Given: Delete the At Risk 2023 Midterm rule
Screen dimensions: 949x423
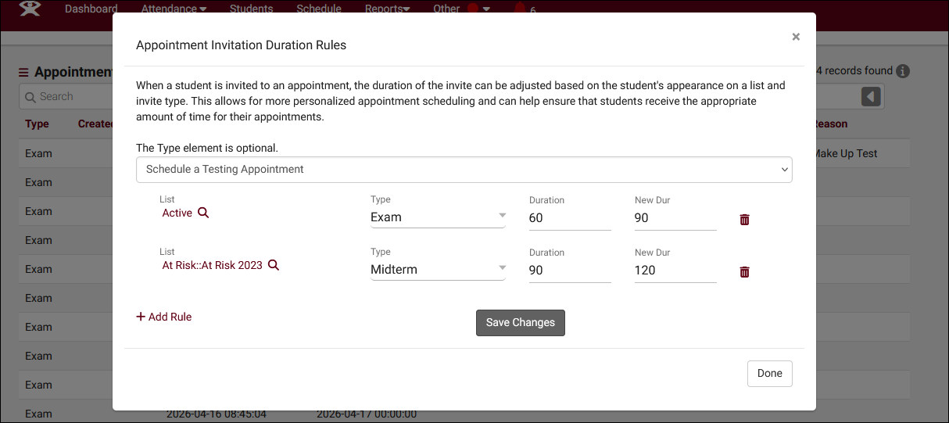Looking at the screenshot, I should click(x=744, y=272).
